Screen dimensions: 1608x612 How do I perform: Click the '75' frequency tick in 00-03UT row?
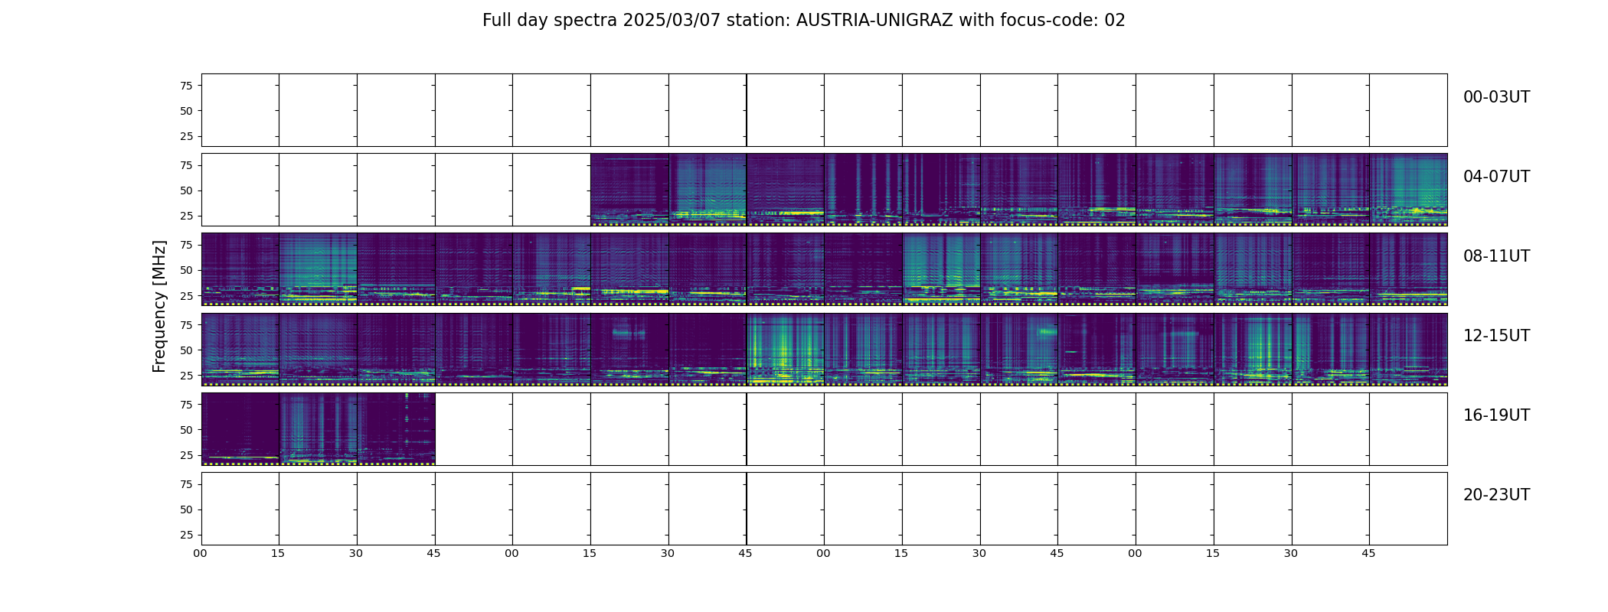coord(186,86)
